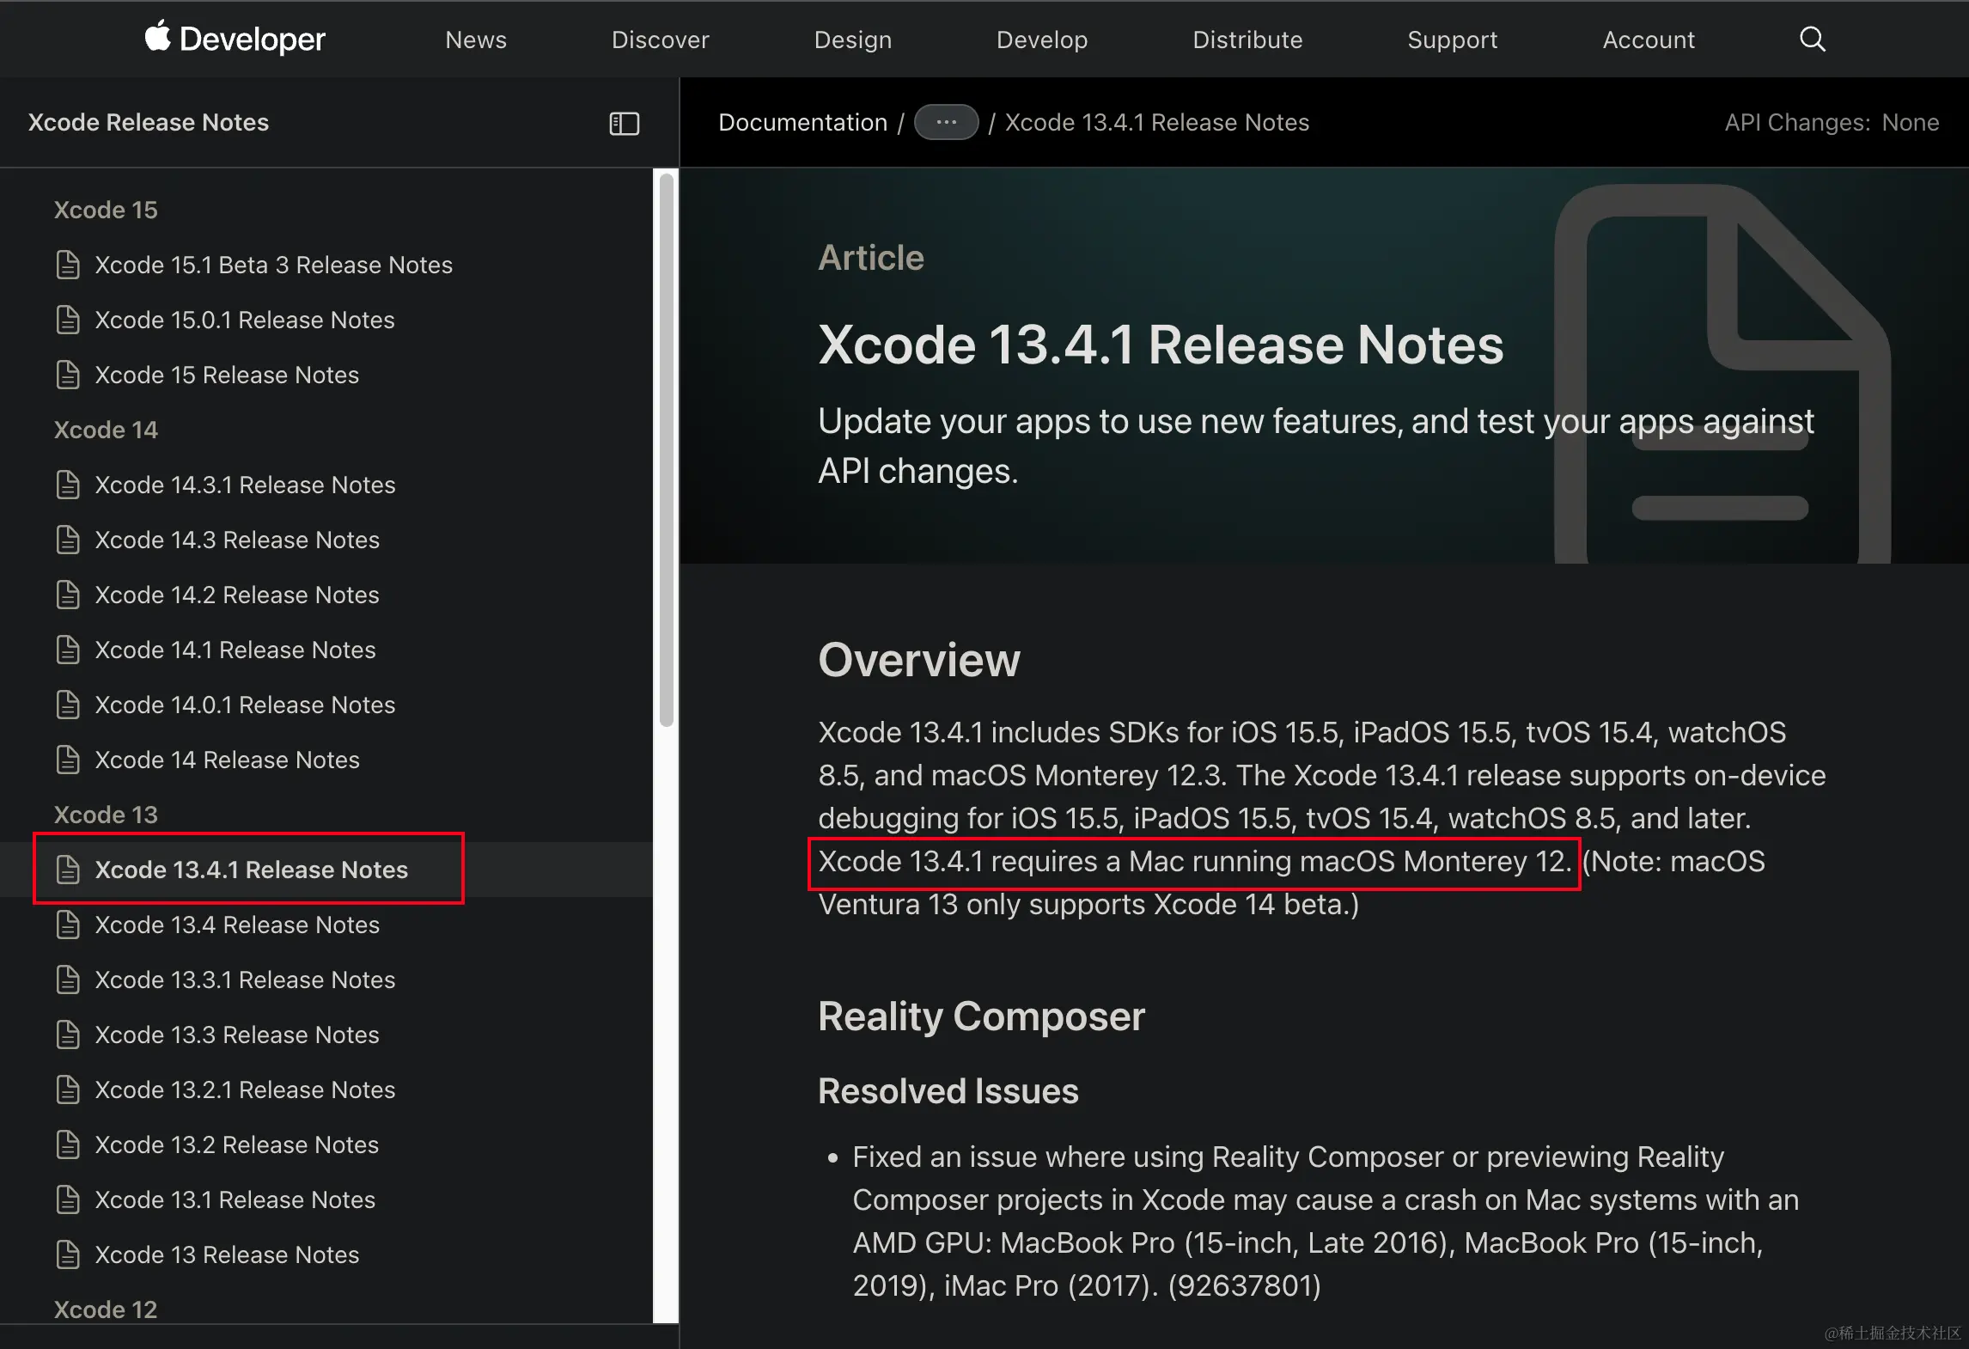Open the Account menu item
1969x1349 pixels.
coord(1648,40)
